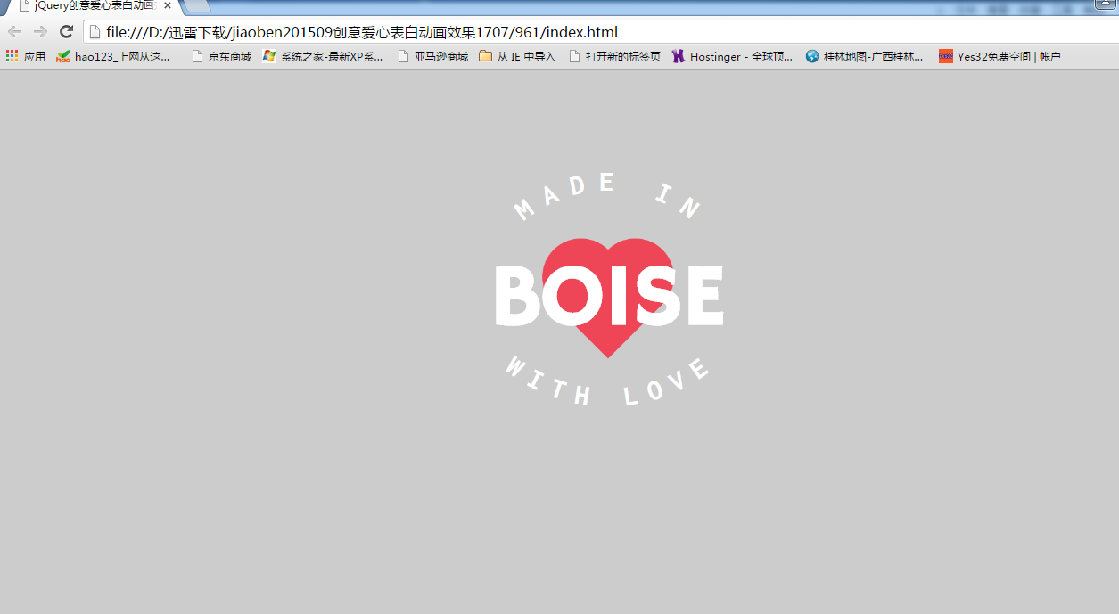
Task: Reload the current page
Action: pyautogui.click(x=66, y=32)
